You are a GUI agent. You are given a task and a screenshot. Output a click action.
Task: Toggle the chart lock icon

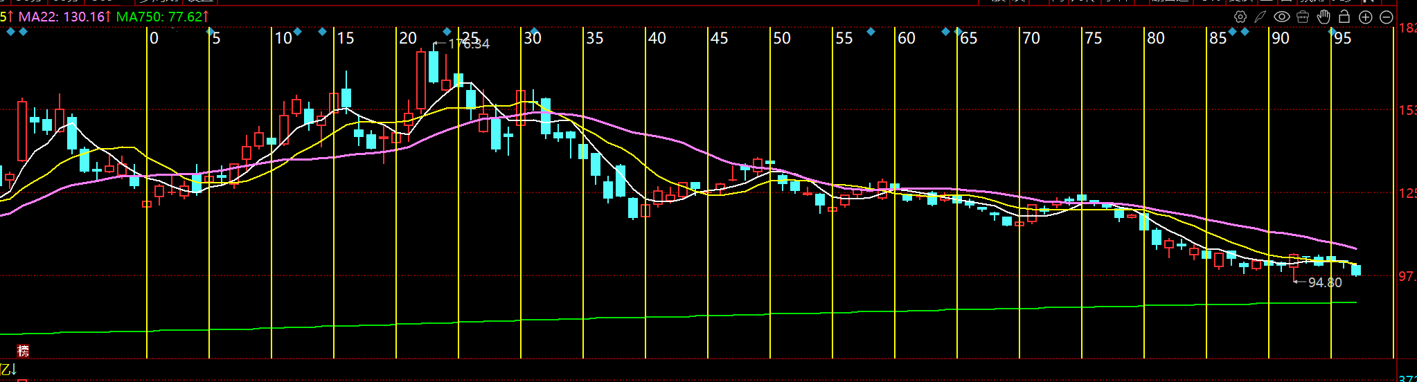point(1344,17)
